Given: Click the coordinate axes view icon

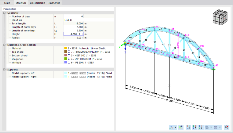Looking at the screenshot, I should pos(171,127).
